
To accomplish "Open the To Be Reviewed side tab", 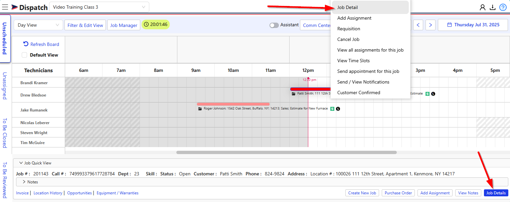I will 5,180.
